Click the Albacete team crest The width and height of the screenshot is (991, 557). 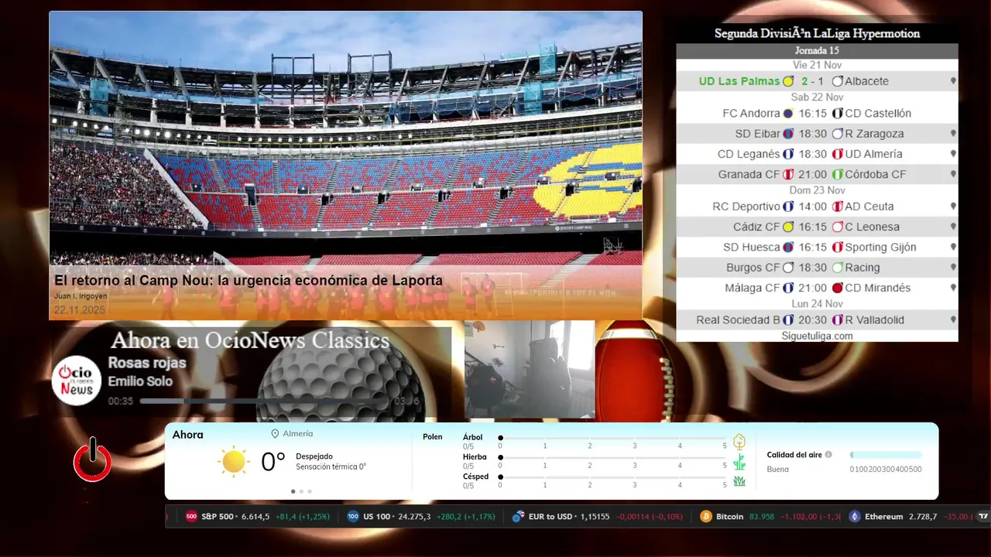click(x=838, y=81)
